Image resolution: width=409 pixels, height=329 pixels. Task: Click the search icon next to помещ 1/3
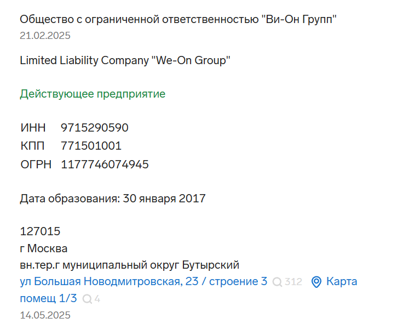(87, 299)
